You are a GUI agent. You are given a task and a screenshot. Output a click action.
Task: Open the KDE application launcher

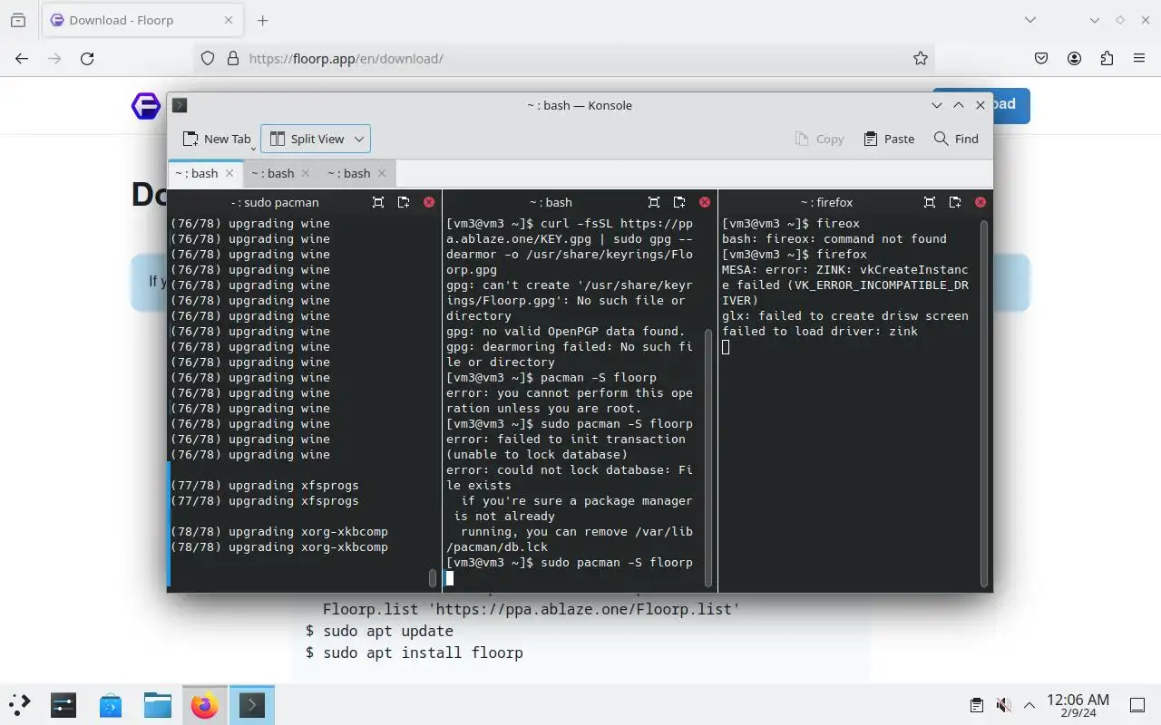(19, 704)
